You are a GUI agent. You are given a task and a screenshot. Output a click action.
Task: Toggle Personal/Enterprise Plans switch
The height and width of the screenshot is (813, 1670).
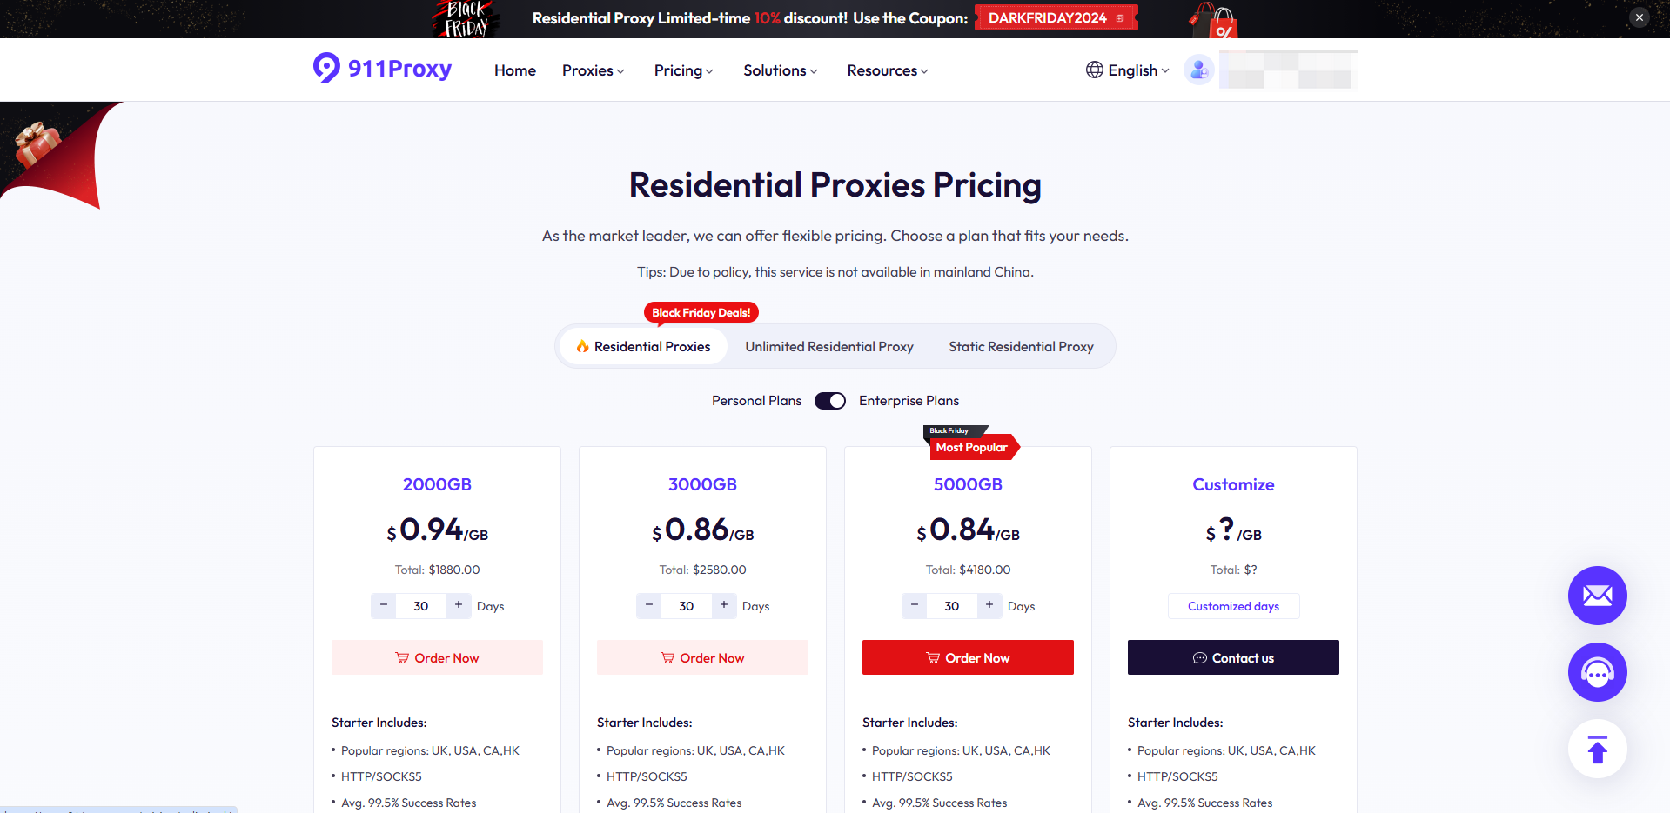[x=829, y=401]
